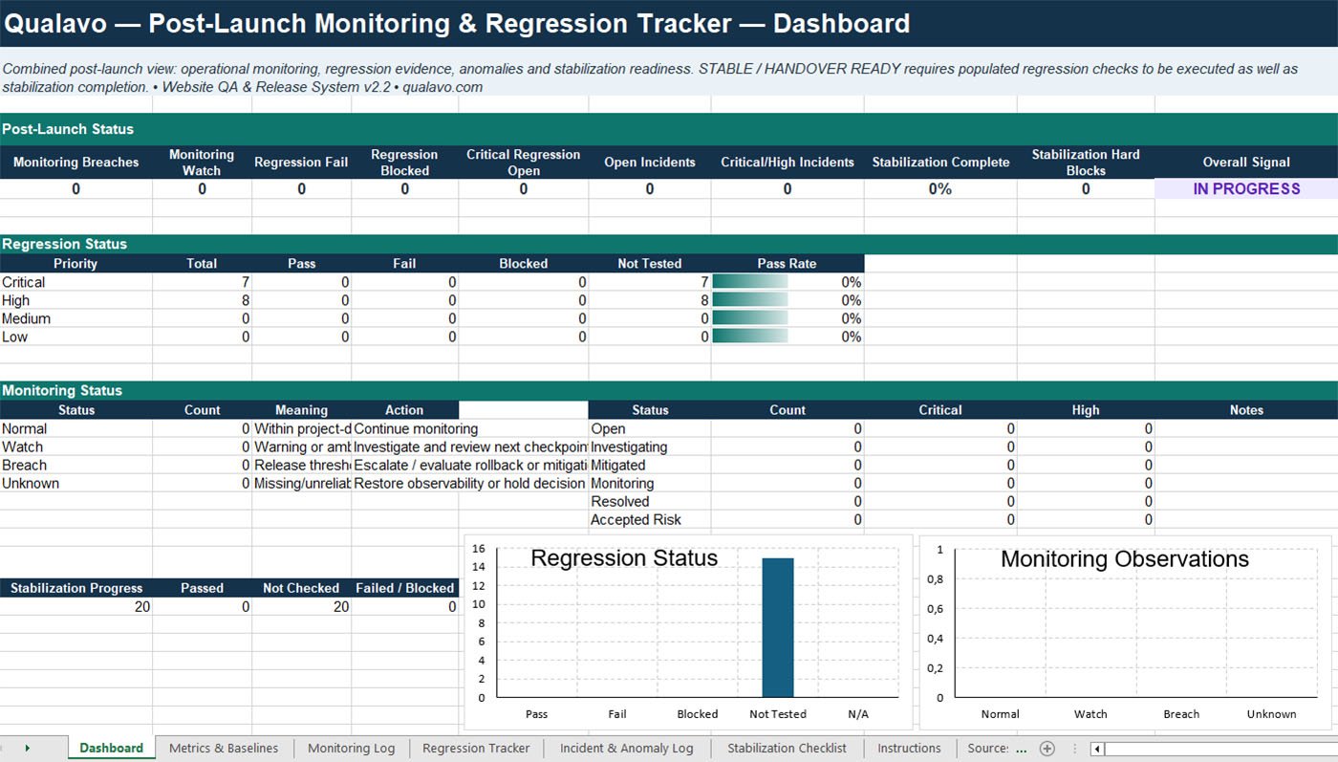Click the Monitoring Status section header
The height and width of the screenshot is (762, 1338).
pyautogui.click(x=669, y=390)
